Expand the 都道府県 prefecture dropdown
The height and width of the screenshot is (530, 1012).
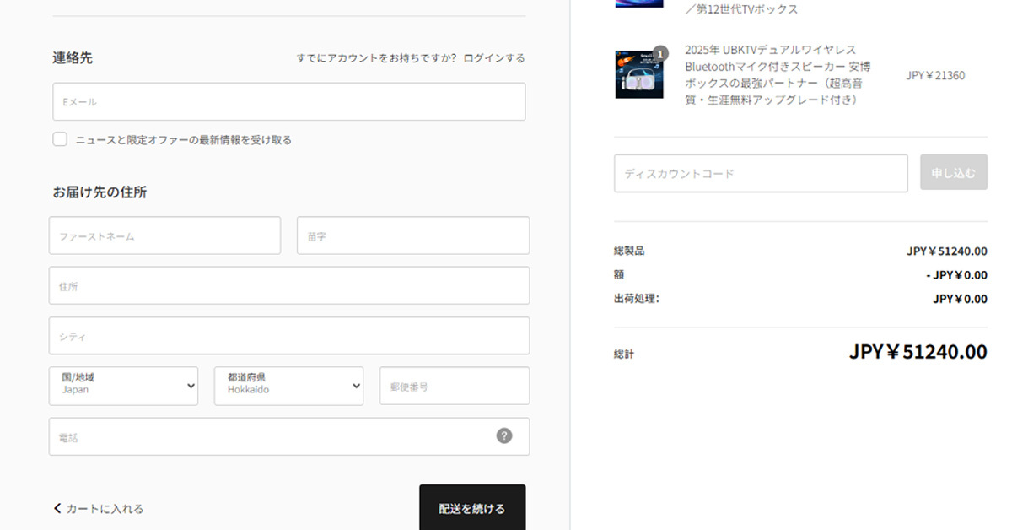click(x=288, y=386)
